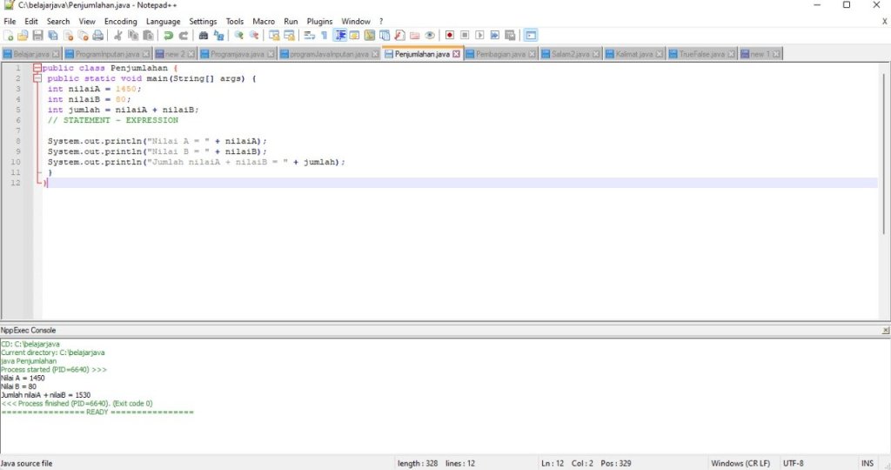
Task: Toggle word wrap in the toolbar
Action: [x=309, y=36]
